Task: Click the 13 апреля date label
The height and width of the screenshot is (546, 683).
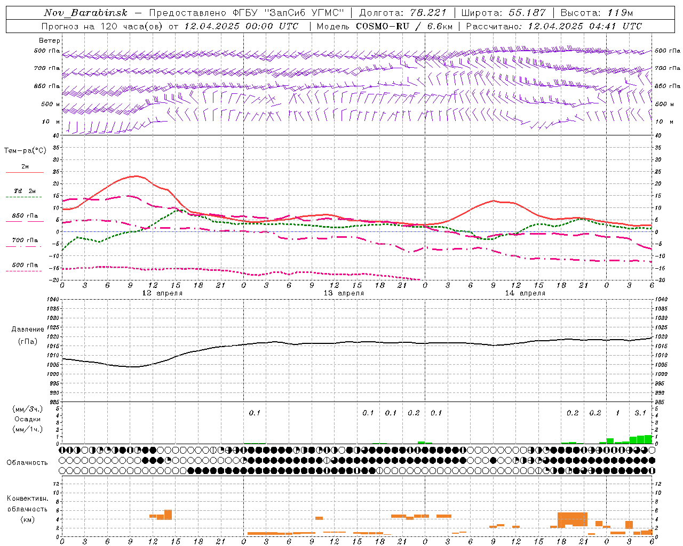Action: click(x=344, y=293)
